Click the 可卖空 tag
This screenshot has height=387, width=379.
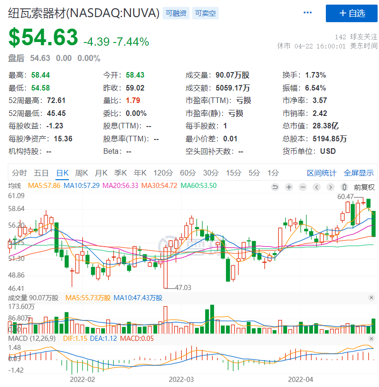205,13
